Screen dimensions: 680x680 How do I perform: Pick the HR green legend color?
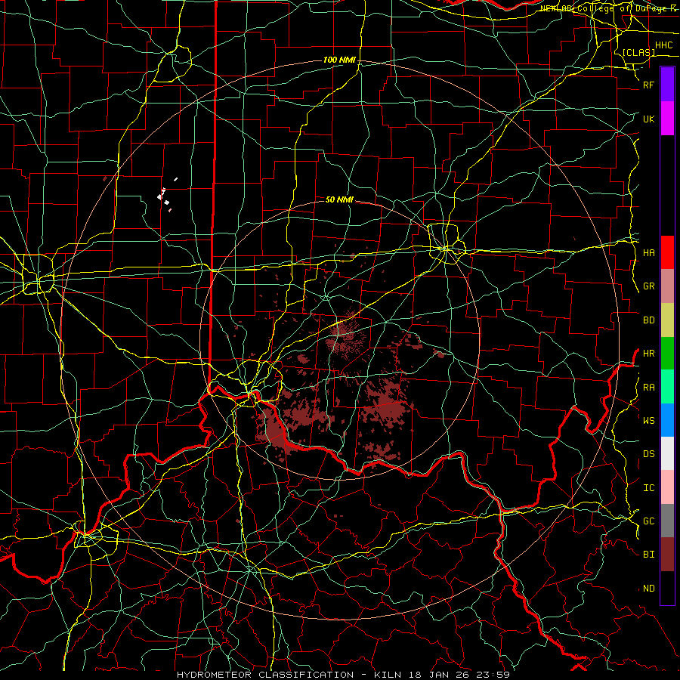click(667, 354)
